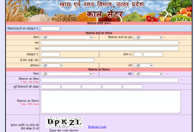This screenshot has width=194, height=132.
Task: Open the जिला dropdown under शिकायत कर्ता का परिचय
Action: (67, 37)
